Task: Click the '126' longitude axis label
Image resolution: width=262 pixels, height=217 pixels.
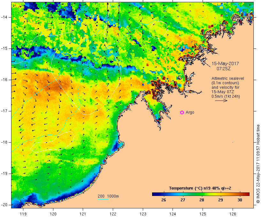Action: (233, 214)
